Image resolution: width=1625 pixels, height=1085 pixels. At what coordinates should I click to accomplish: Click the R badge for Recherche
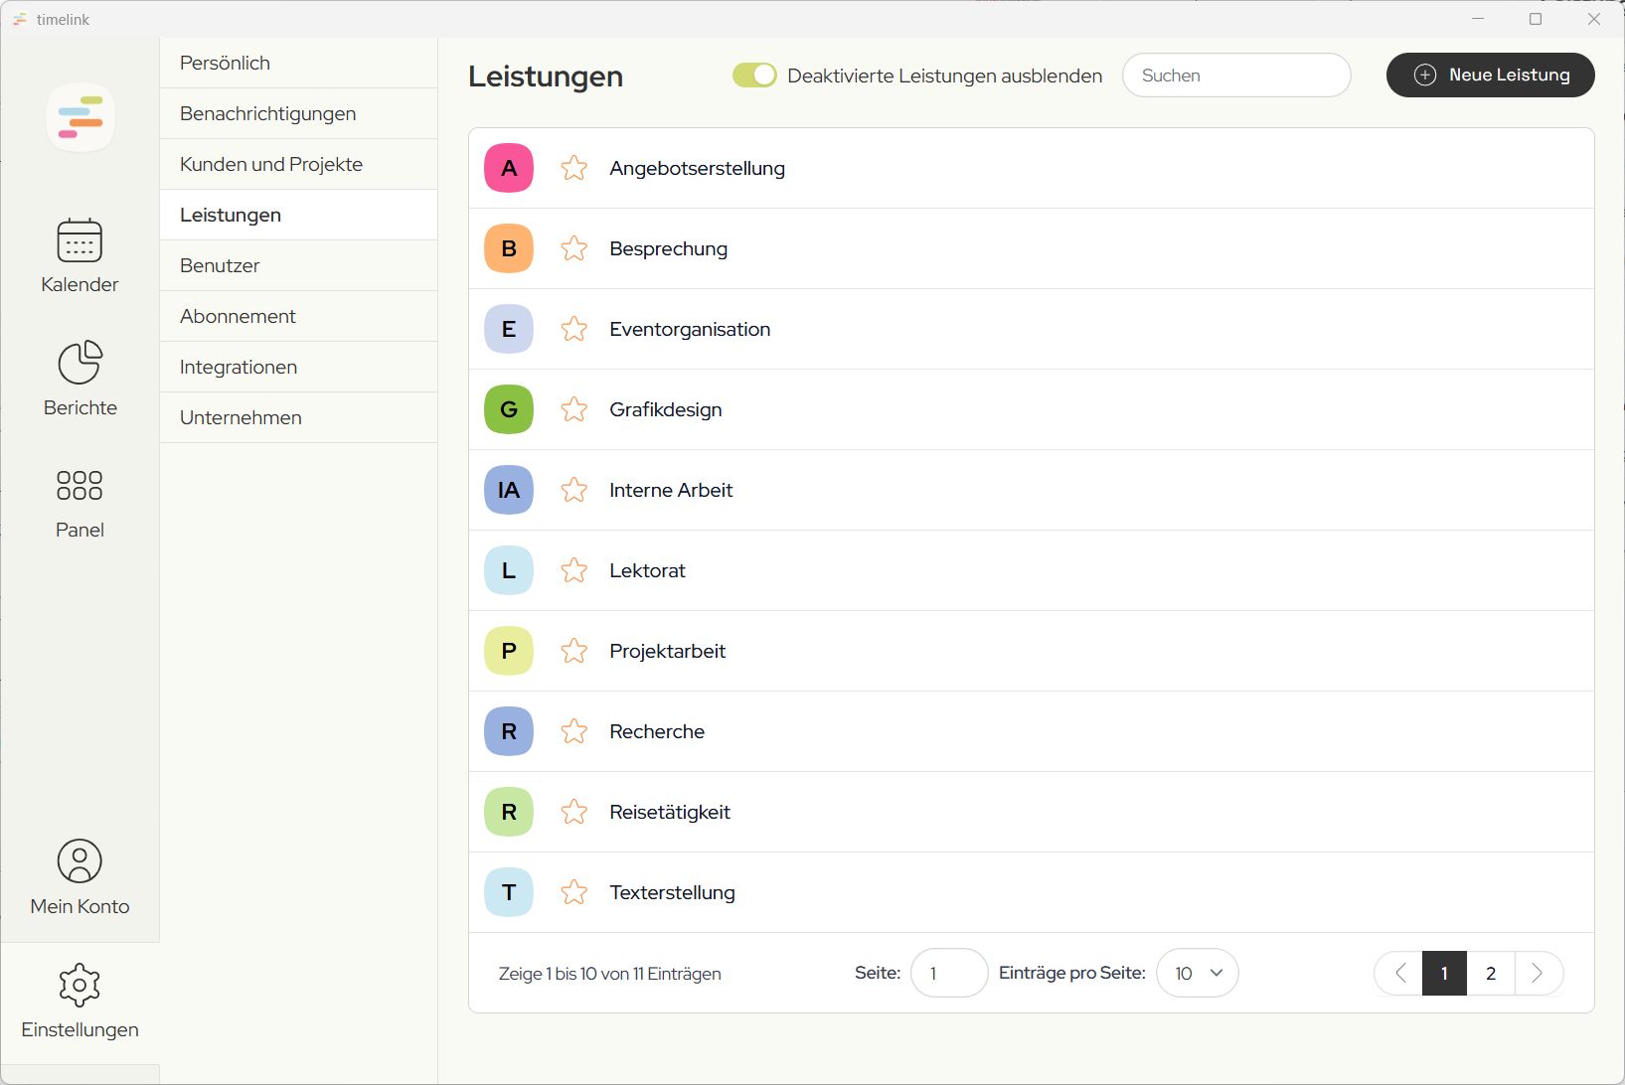coord(509,731)
